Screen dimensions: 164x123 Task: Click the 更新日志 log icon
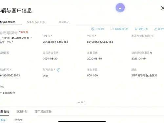(x=136, y=29)
